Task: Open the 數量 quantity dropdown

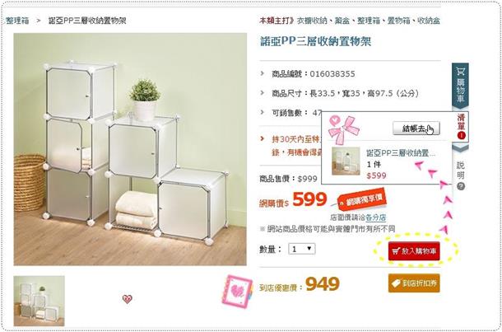Action: coord(301,249)
